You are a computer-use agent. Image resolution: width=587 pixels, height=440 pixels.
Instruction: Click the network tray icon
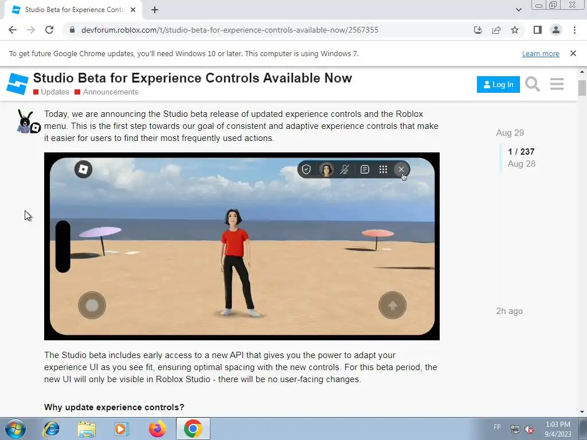515,430
